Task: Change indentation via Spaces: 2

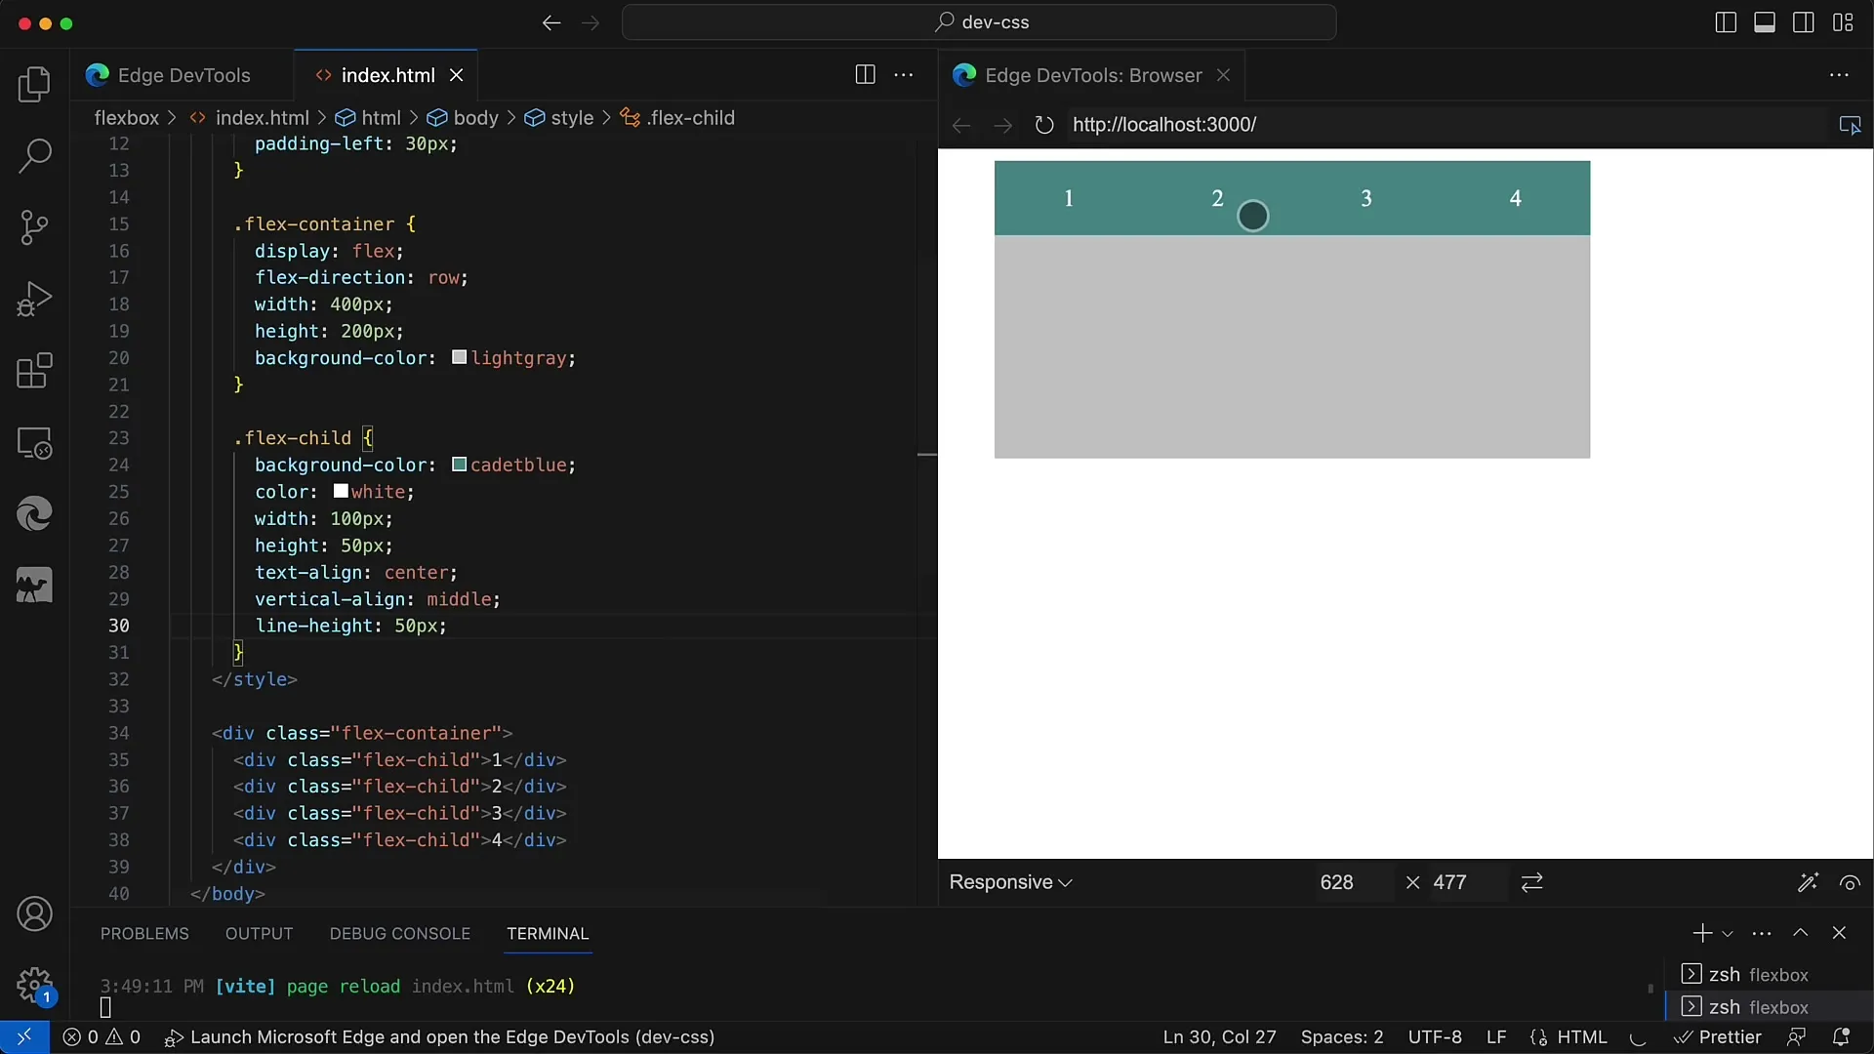Action: click(1342, 1037)
